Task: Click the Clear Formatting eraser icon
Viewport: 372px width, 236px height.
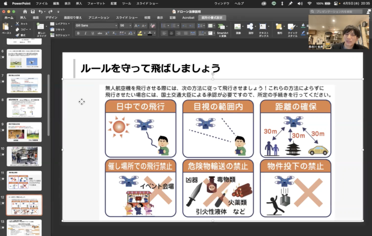Action: coord(153,26)
